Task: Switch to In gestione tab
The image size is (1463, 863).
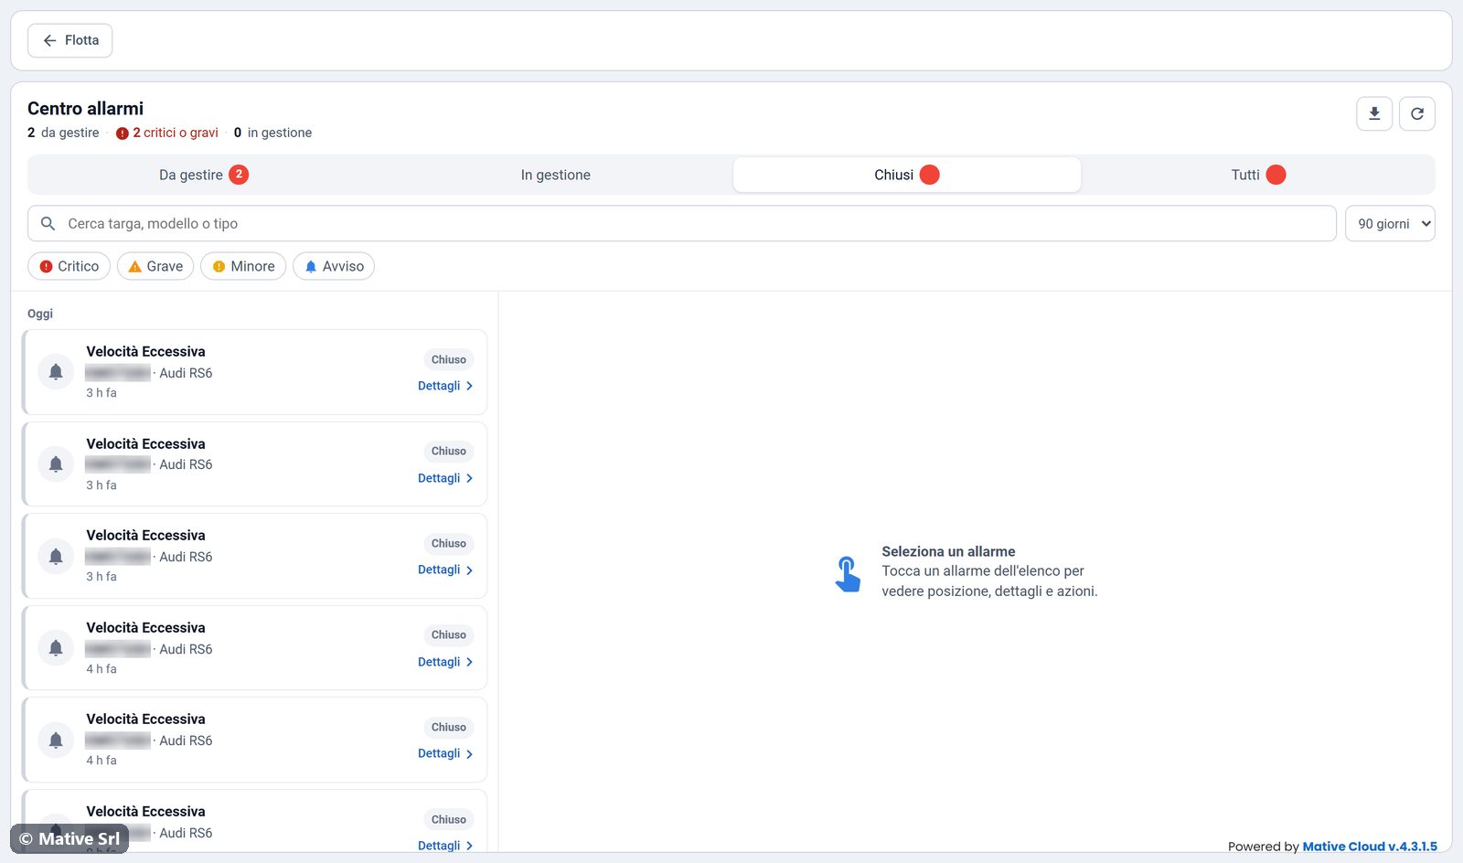Action: pyautogui.click(x=555, y=175)
